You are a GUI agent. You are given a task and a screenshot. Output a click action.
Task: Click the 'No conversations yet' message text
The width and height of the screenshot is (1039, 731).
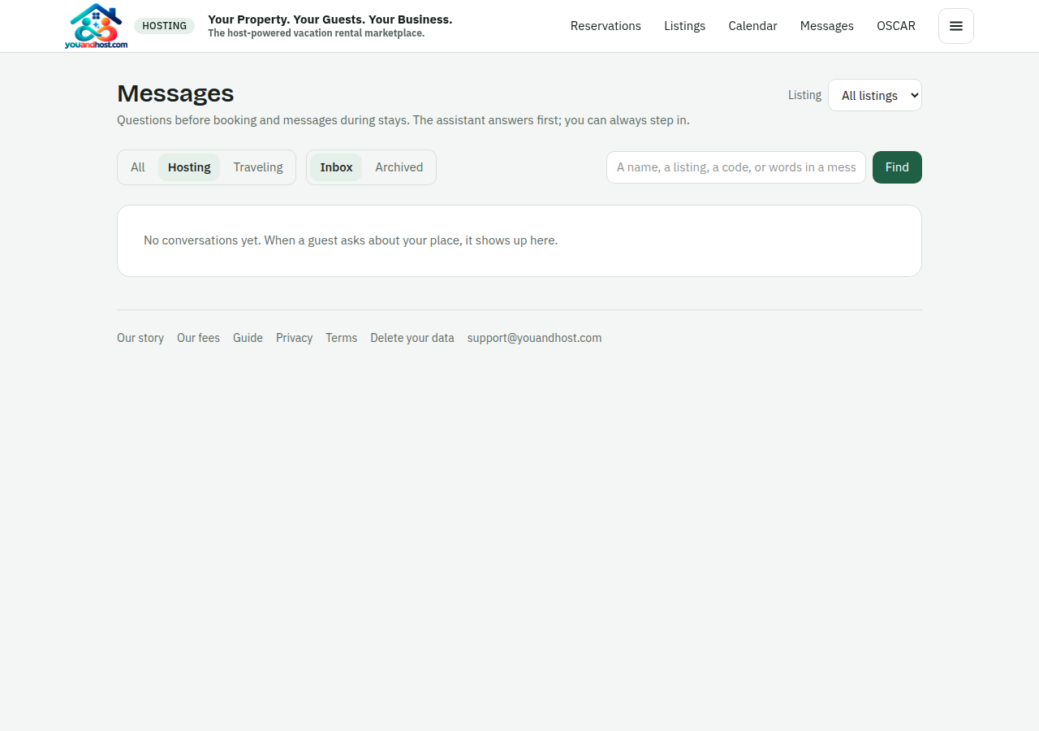point(351,240)
